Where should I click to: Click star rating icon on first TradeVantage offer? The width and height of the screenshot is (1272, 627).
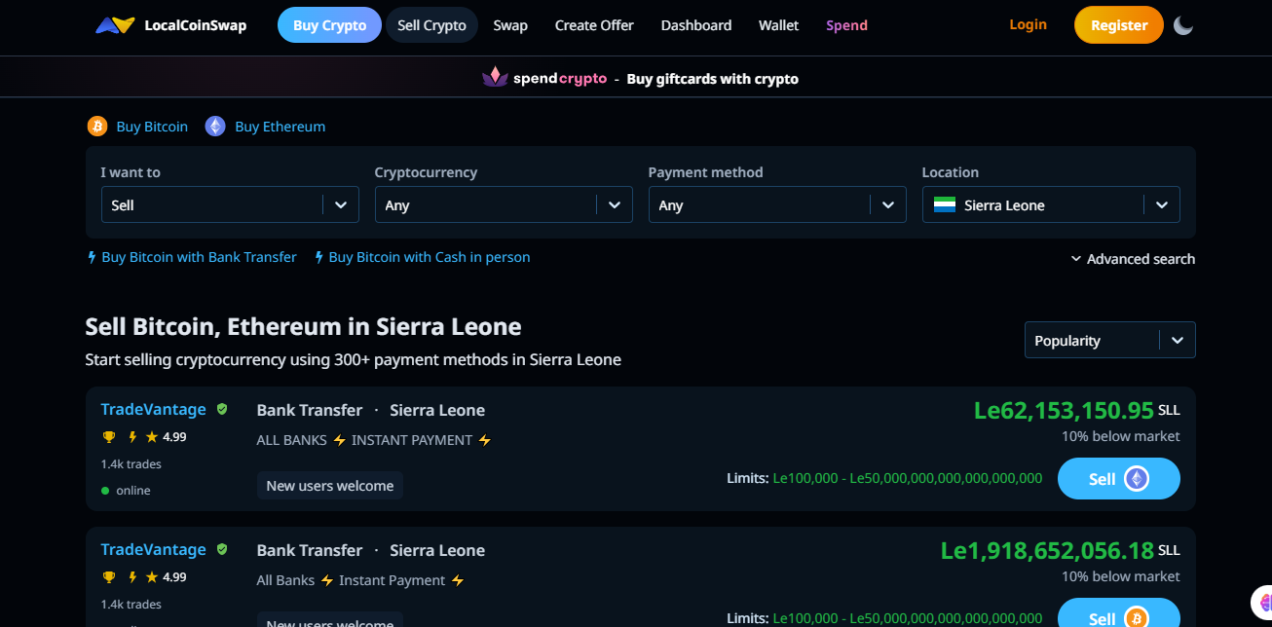tap(153, 437)
